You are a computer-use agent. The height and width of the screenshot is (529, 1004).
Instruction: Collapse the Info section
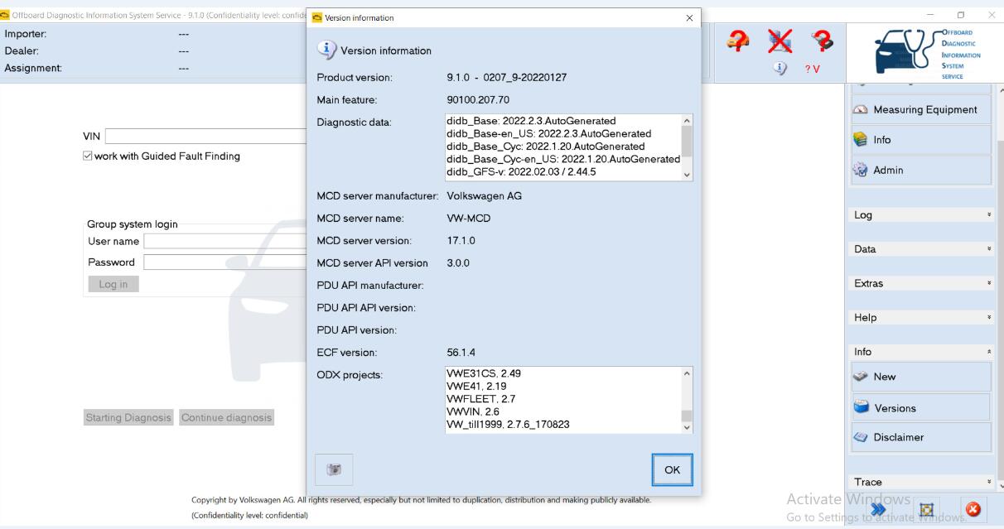click(922, 352)
